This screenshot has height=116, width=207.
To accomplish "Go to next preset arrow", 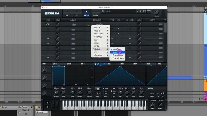I will [141, 11].
